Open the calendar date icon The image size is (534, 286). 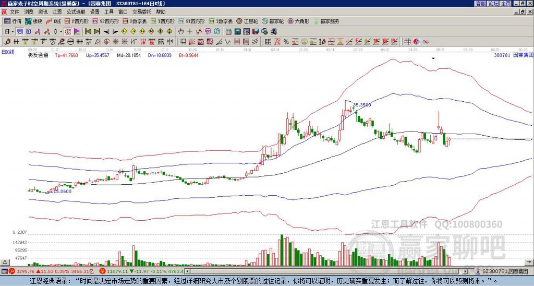pyautogui.click(x=228, y=32)
